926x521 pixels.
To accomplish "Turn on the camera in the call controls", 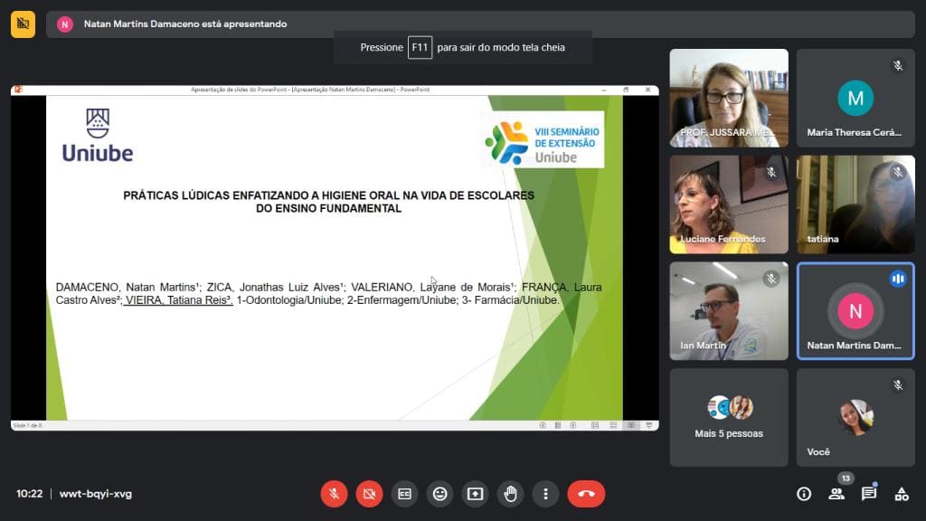I will tap(369, 494).
